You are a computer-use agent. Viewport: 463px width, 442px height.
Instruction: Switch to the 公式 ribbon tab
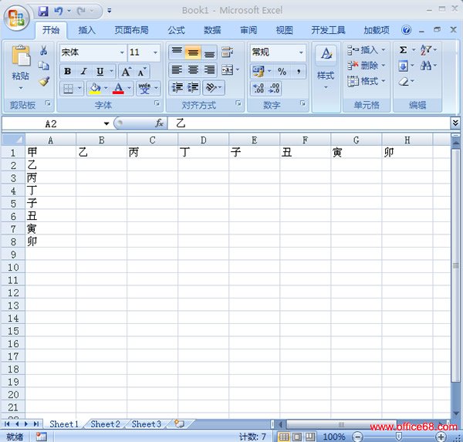point(176,30)
